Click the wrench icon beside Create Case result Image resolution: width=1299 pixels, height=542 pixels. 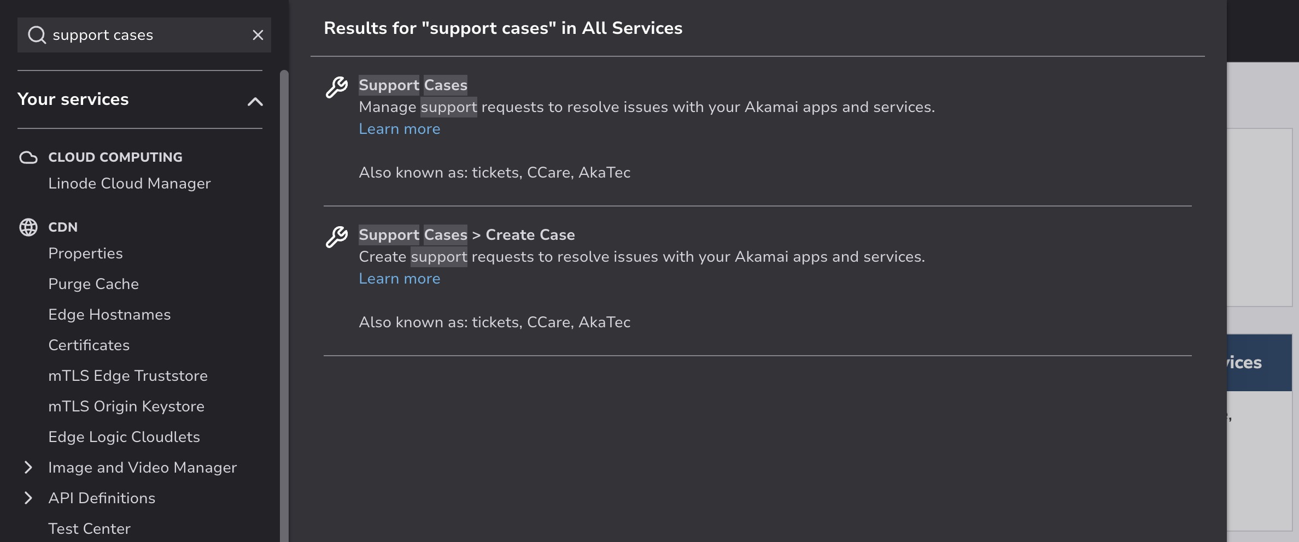[336, 237]
